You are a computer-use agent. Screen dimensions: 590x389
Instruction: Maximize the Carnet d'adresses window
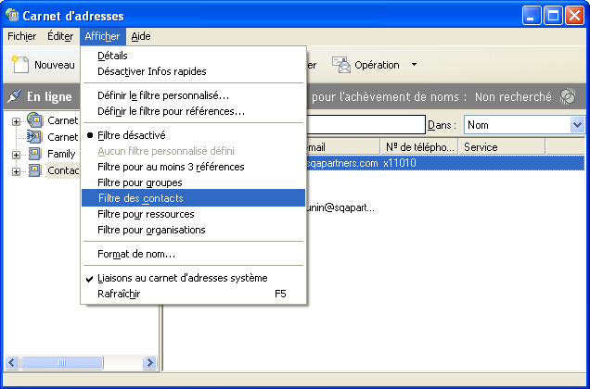click(553, 16)
